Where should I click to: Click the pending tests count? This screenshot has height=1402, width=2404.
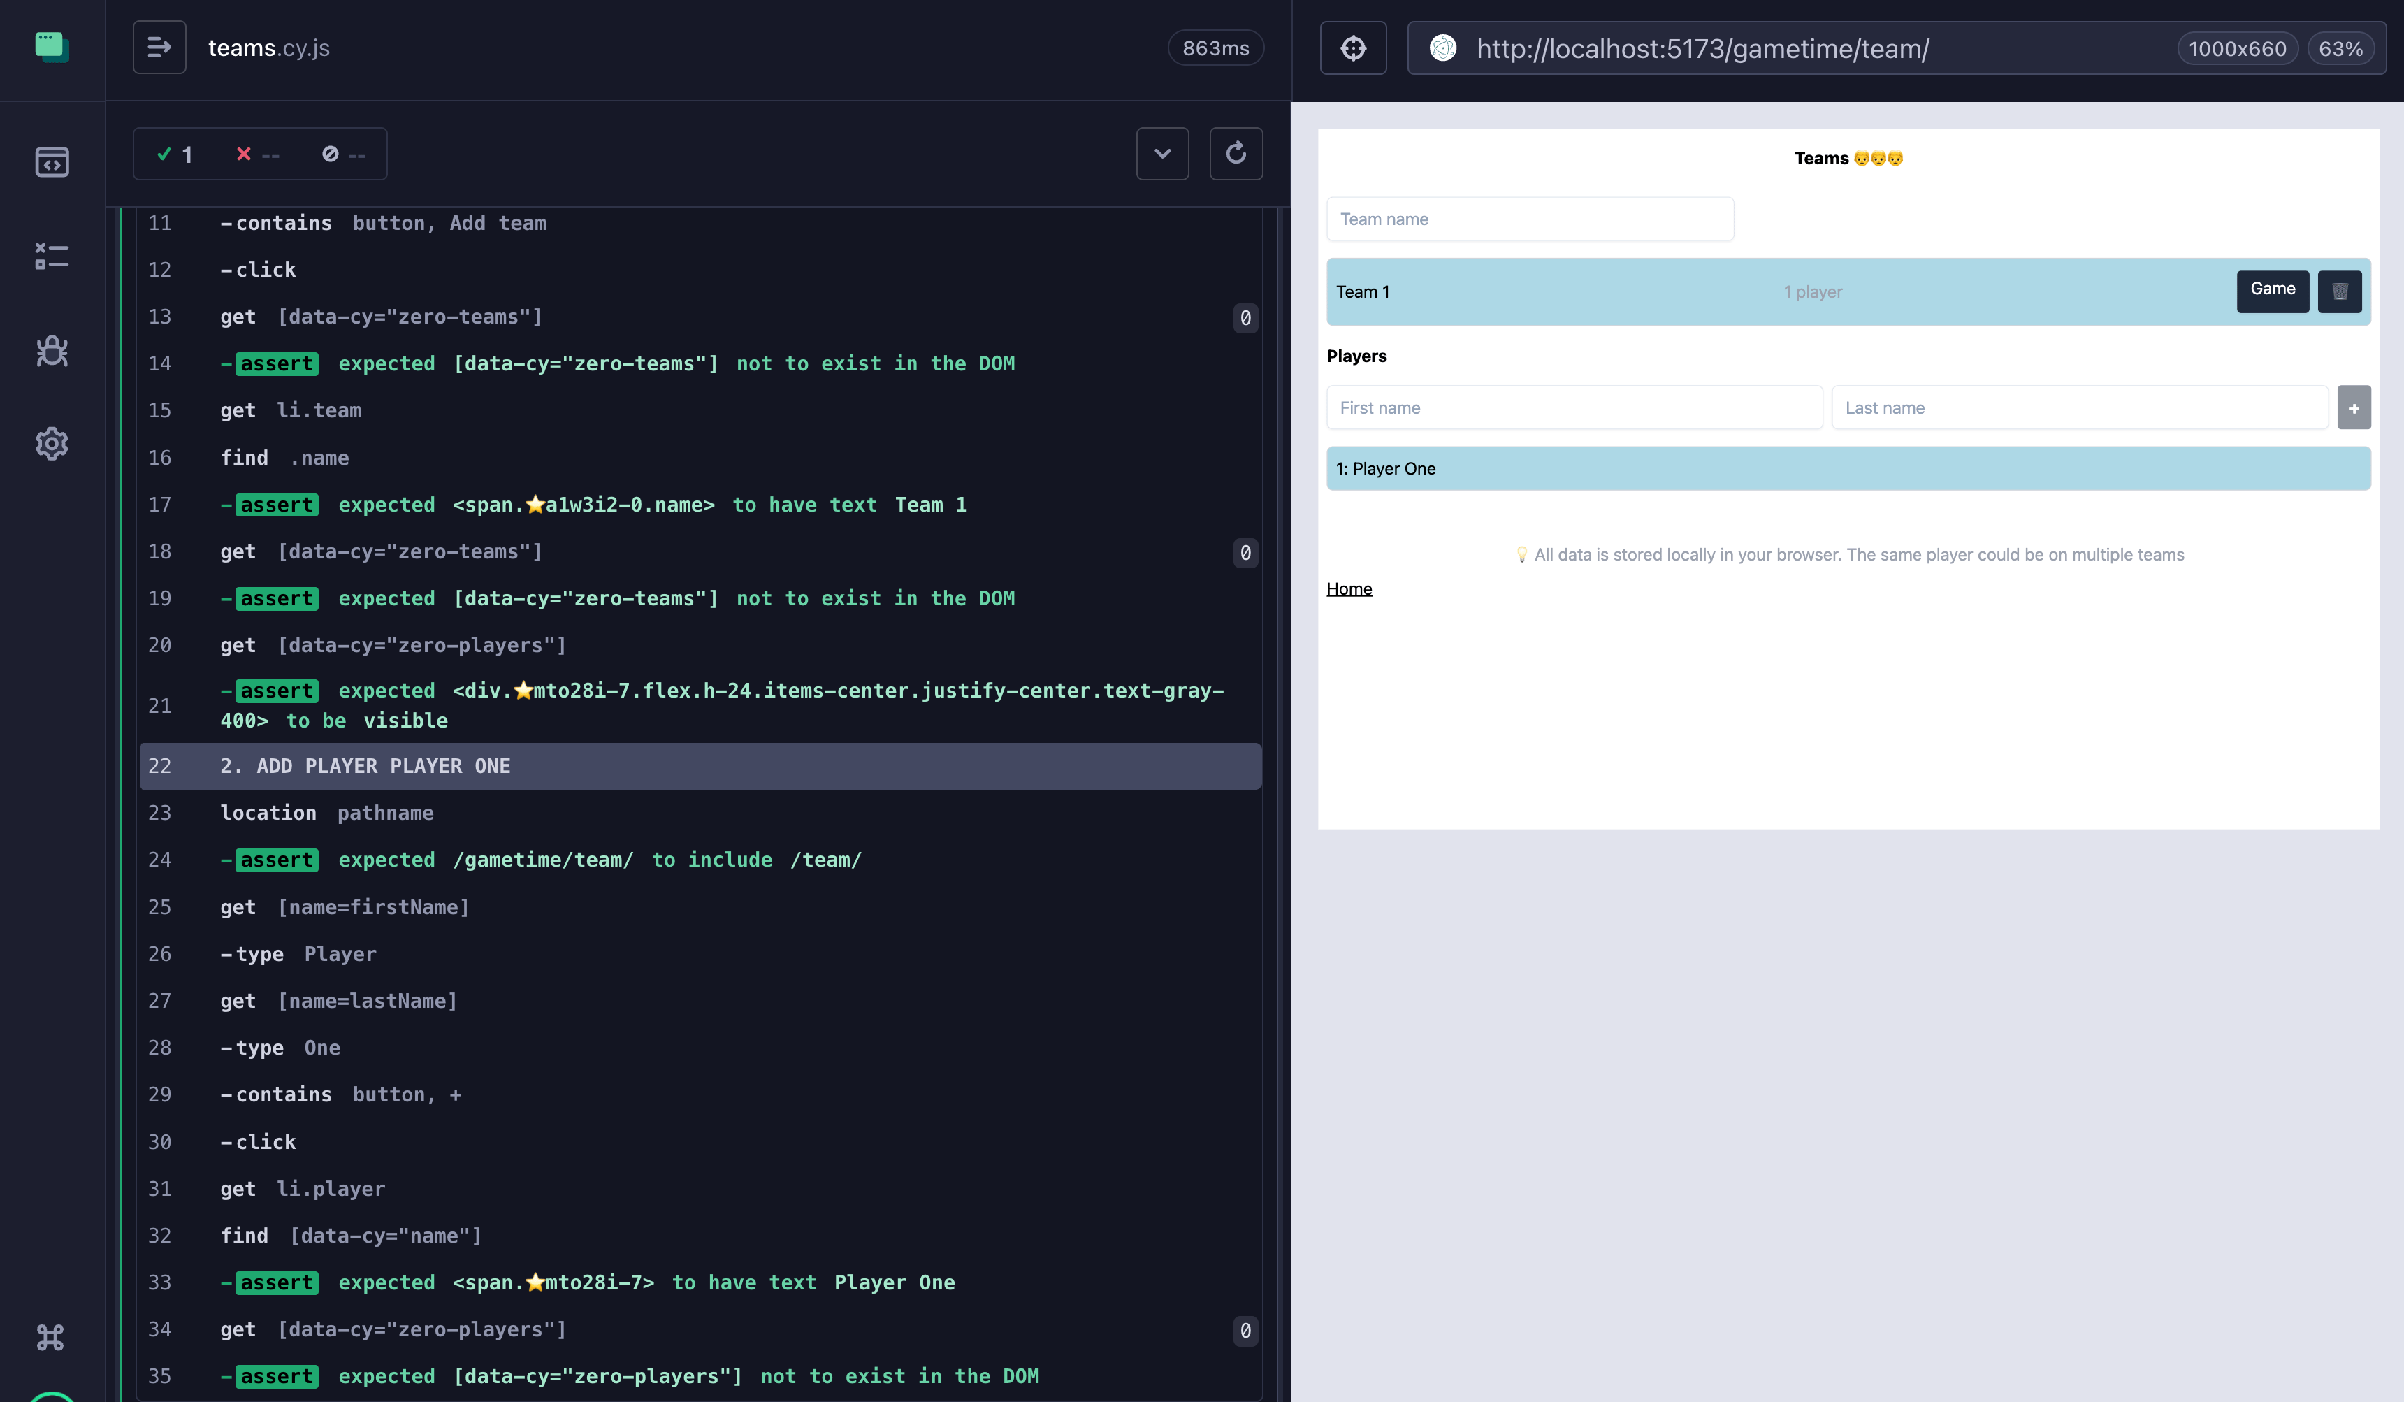(x=343, y=154)
